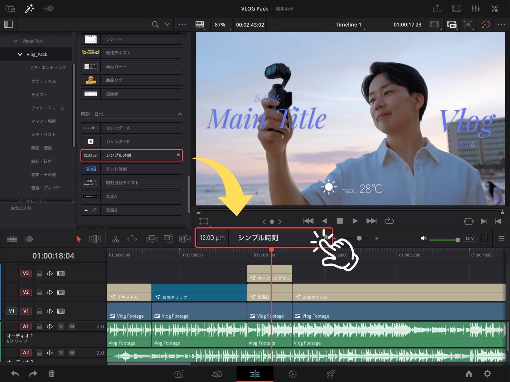Select the 商品カード preset
Viewport: 510px width, 382px height.
pos(131,66)
